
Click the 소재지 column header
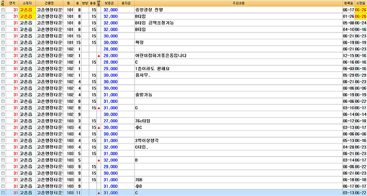27,3
